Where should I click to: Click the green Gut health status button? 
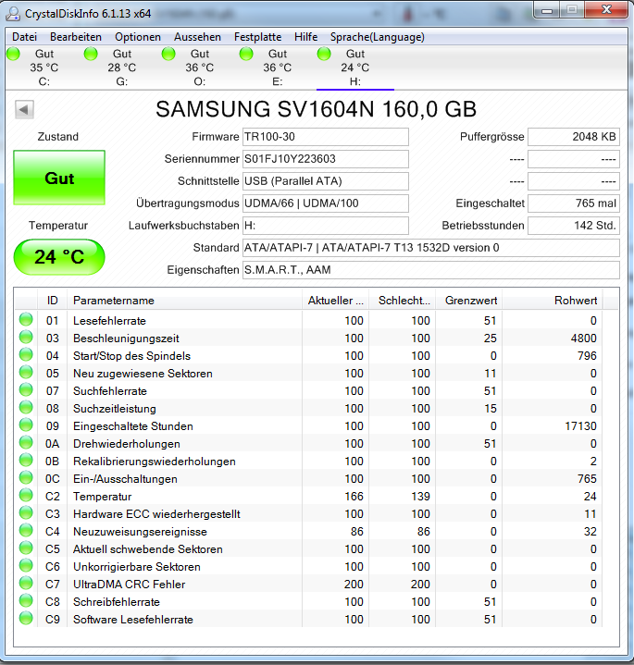(x=59, y=178)
